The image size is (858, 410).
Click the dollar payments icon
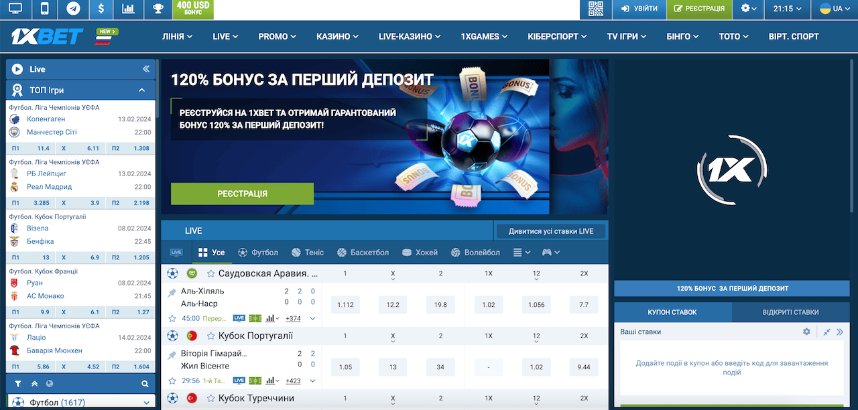[101, 9]
